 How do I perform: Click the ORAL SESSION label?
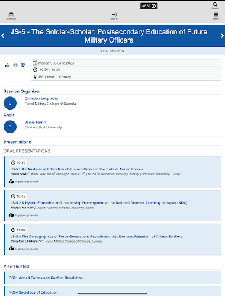click(112, 51)
